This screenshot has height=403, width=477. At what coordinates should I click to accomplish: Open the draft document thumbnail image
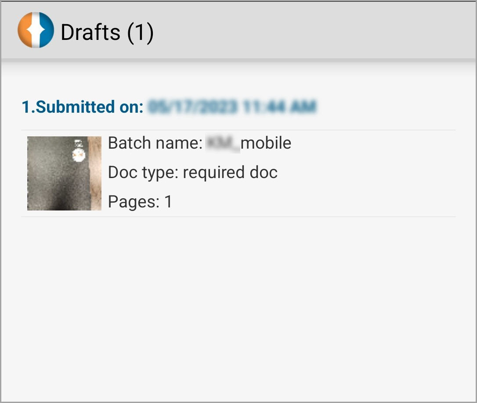click(x=64, y=173)
